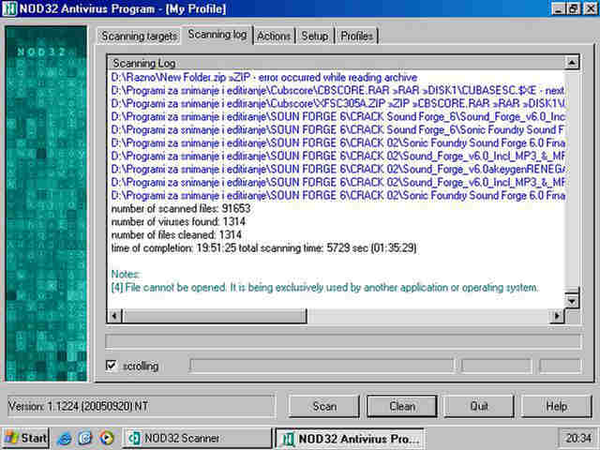Switch to NOD32 Scanner taskbar item
The image size is (600, 450).
point(197,438)
